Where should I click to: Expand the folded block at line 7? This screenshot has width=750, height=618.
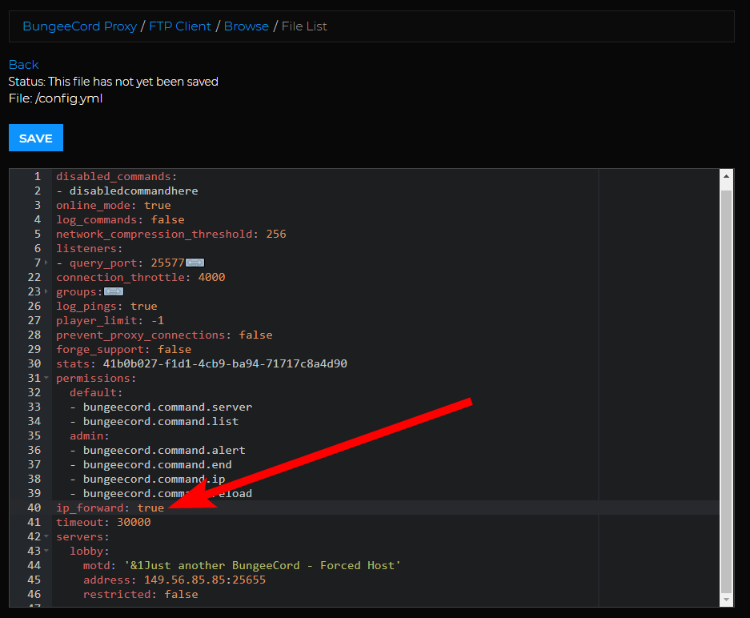point(46,263)
